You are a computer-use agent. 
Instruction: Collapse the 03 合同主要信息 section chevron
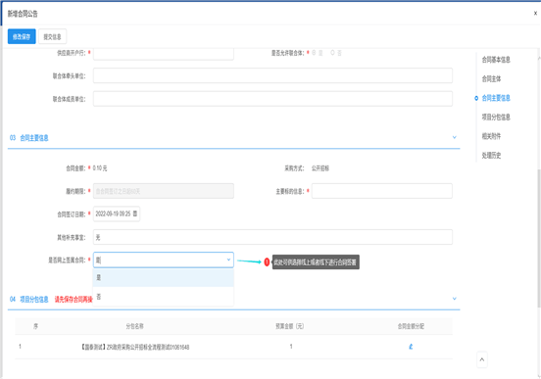click(454, 137)
